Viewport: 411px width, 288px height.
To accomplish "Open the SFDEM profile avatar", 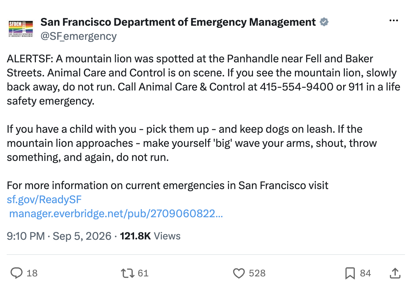I will click(x=21, y=29).
